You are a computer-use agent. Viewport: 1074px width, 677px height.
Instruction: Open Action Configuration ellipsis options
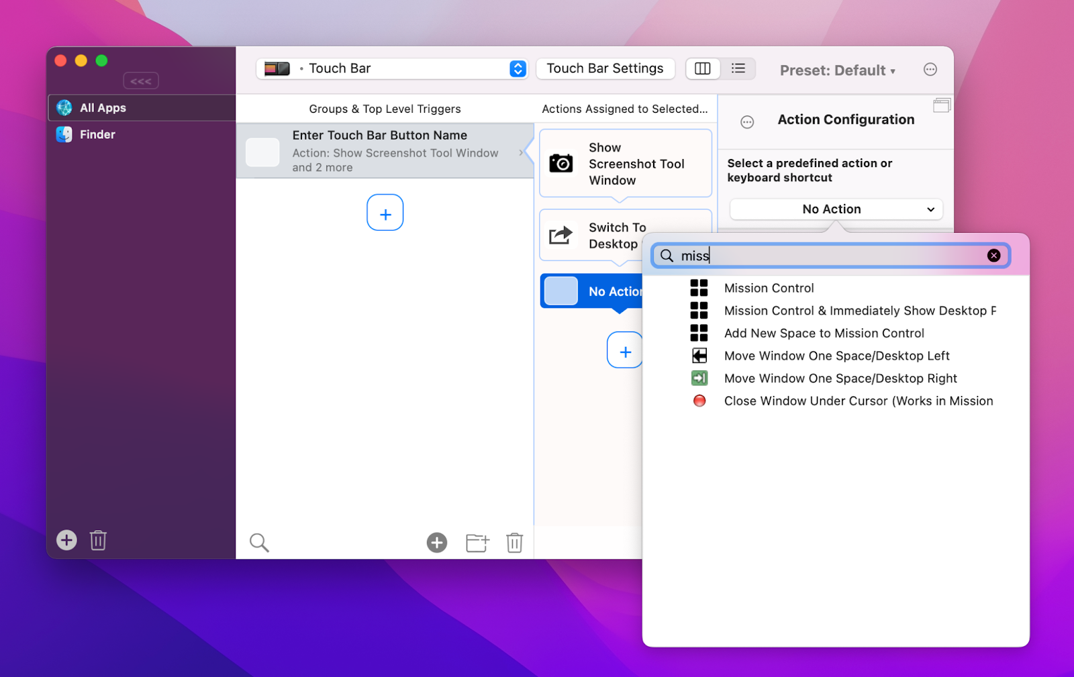click(747, 122)
